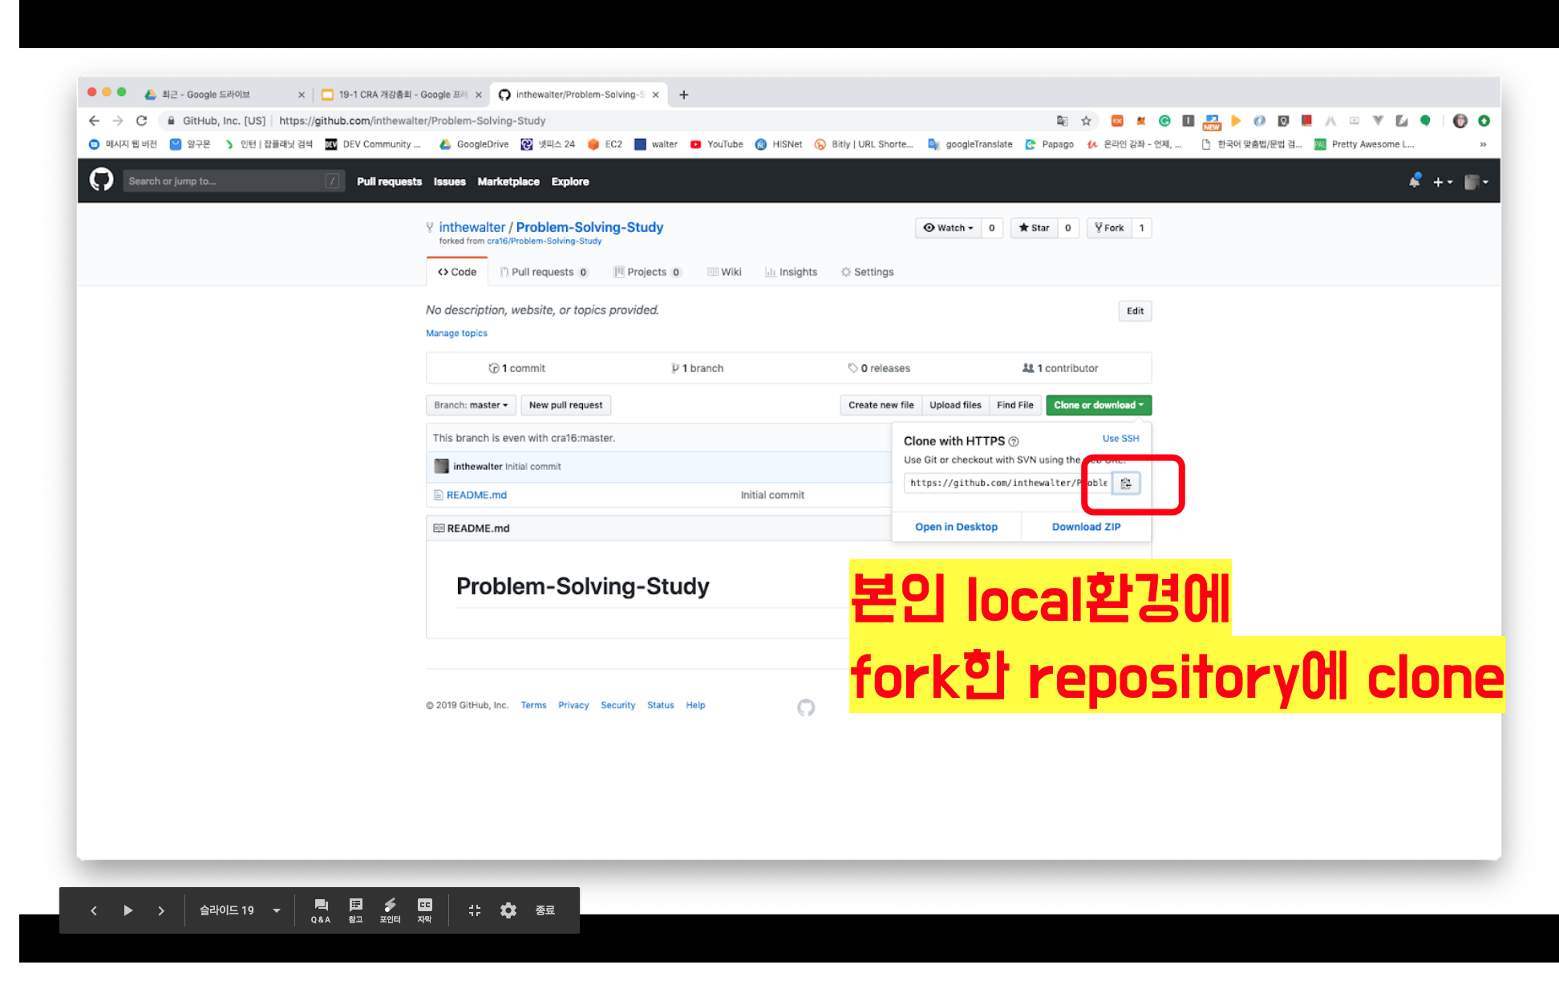Click the browser reload icon
This screenshot has width=1559, height=985.
pyautogui.click(x=142, y=120)
